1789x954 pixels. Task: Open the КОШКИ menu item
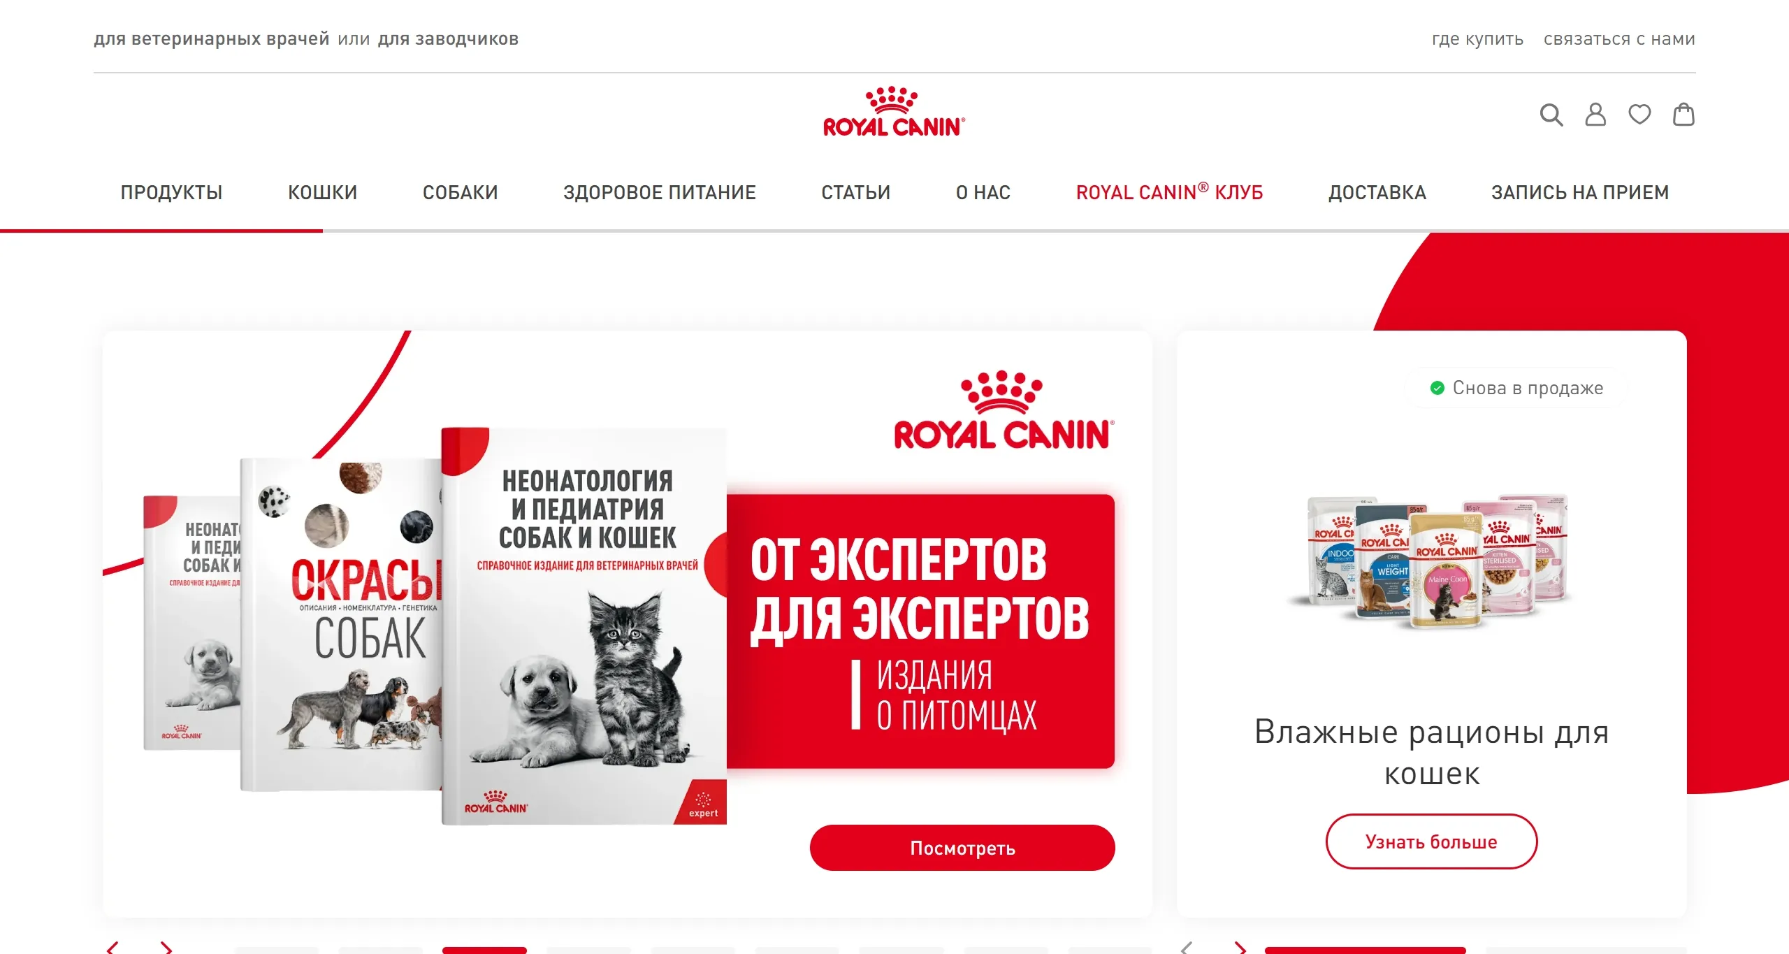(322, 192)
